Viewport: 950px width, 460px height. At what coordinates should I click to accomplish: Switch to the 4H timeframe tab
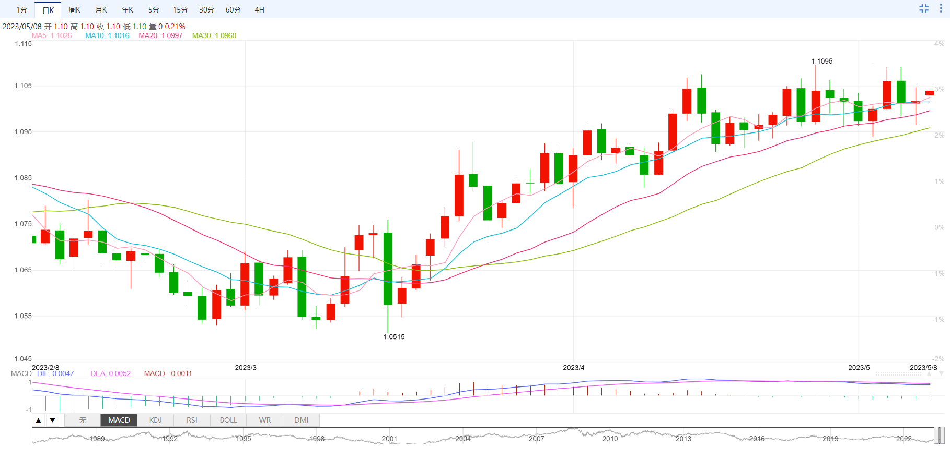point(260,10)
